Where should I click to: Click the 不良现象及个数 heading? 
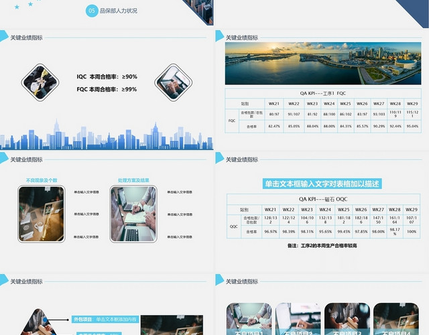[x=42, y=180]
